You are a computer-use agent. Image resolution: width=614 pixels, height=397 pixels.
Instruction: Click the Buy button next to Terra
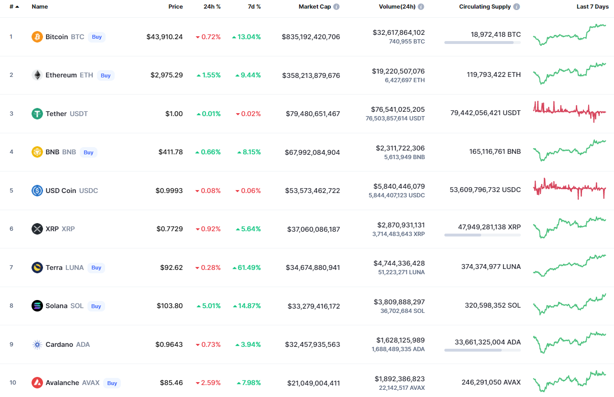(x=96, y=268)
